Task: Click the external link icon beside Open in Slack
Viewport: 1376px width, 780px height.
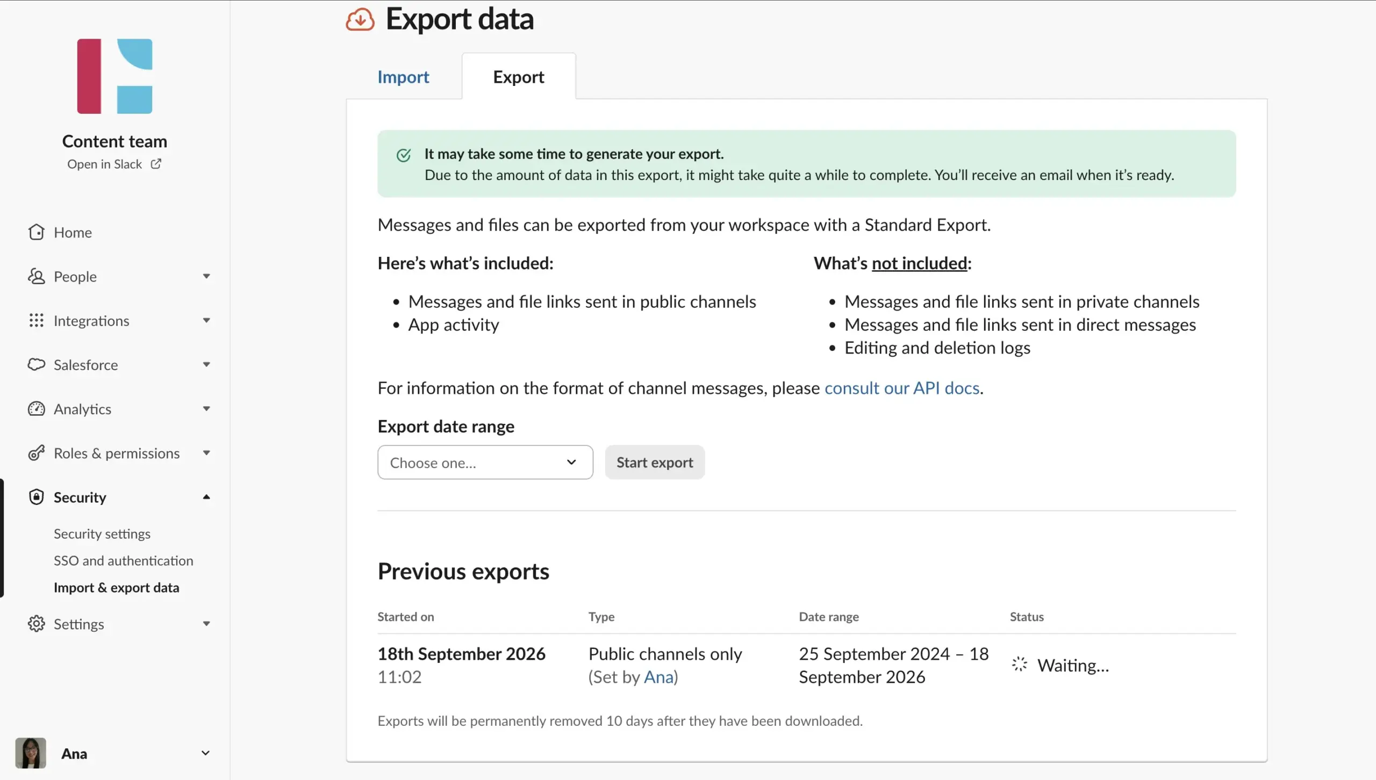Action: tap(156, 164)
